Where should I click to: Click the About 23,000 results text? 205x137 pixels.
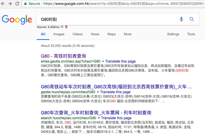pyautogui.click(x=68, y=46)
